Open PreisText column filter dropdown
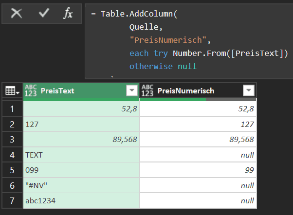This screenshot has height=215, width=293. pos(131,91)
